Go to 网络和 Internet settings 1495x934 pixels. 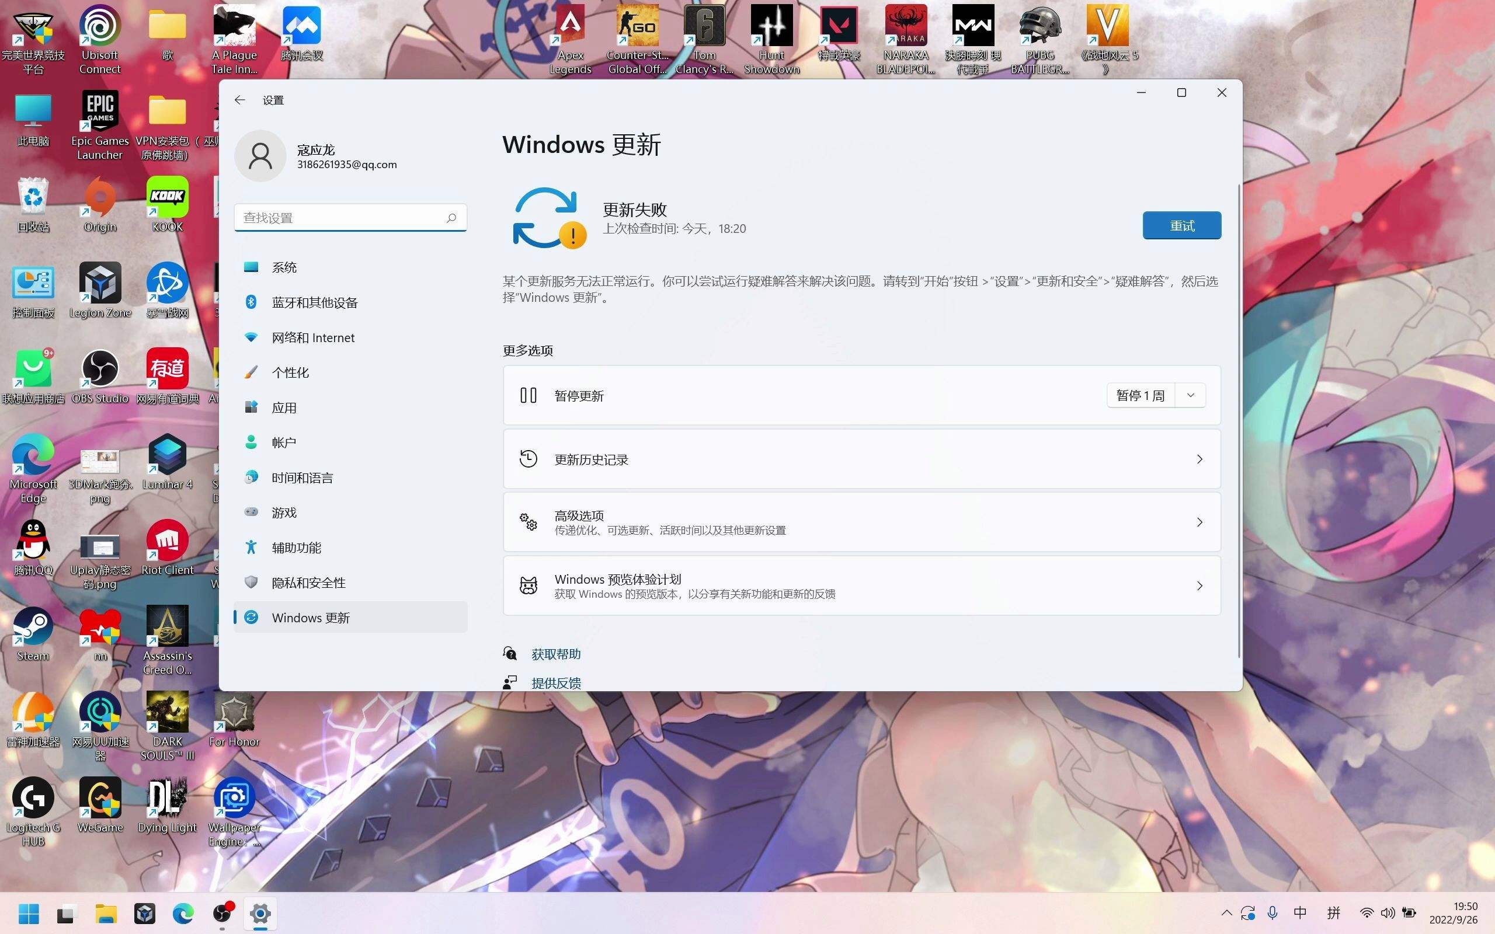tap(350, 338)
